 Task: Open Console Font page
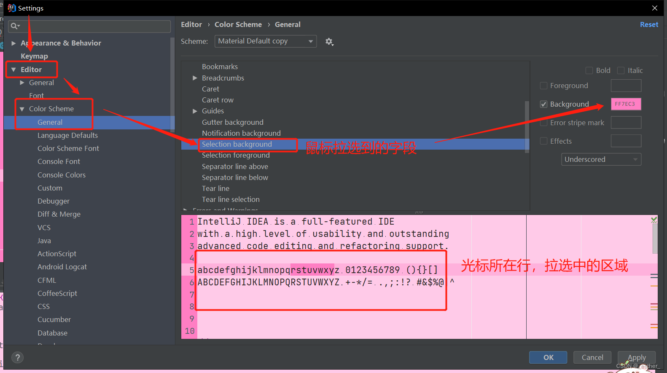click(59, 161)
